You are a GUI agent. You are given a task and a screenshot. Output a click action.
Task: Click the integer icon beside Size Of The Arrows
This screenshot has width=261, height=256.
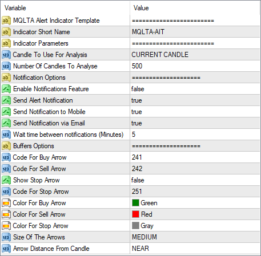[x=6, y=237]
